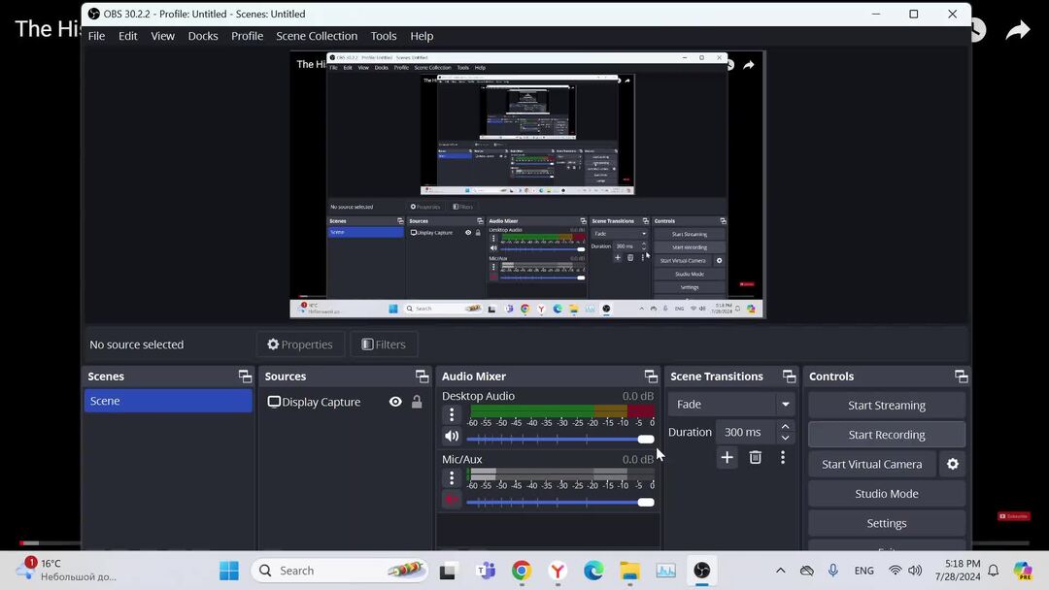1049x590 pixels.
Task: Open transition properties three-dot menu
Action: (x=783, y=458)
